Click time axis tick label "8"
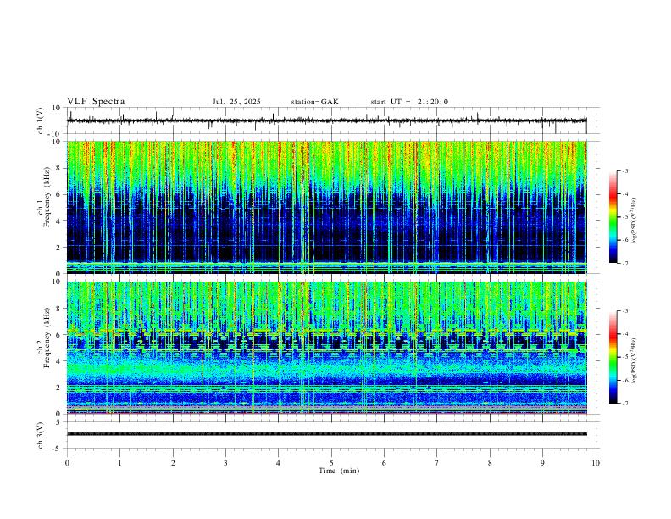This screenshot has width=671, height=519. [x=490, y=463]
